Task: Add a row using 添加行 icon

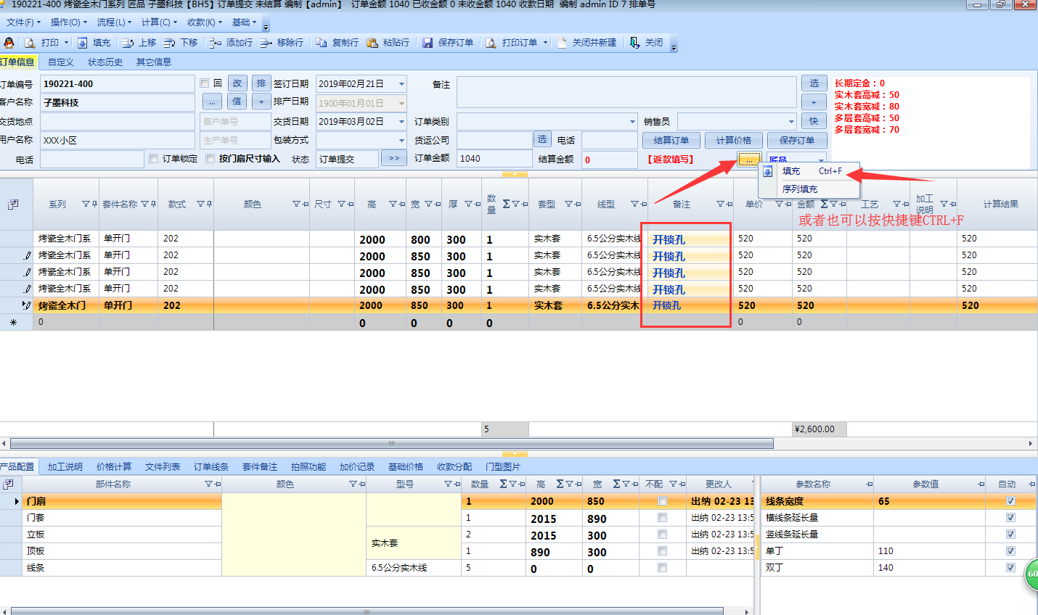Action: (x=216, y=43)
